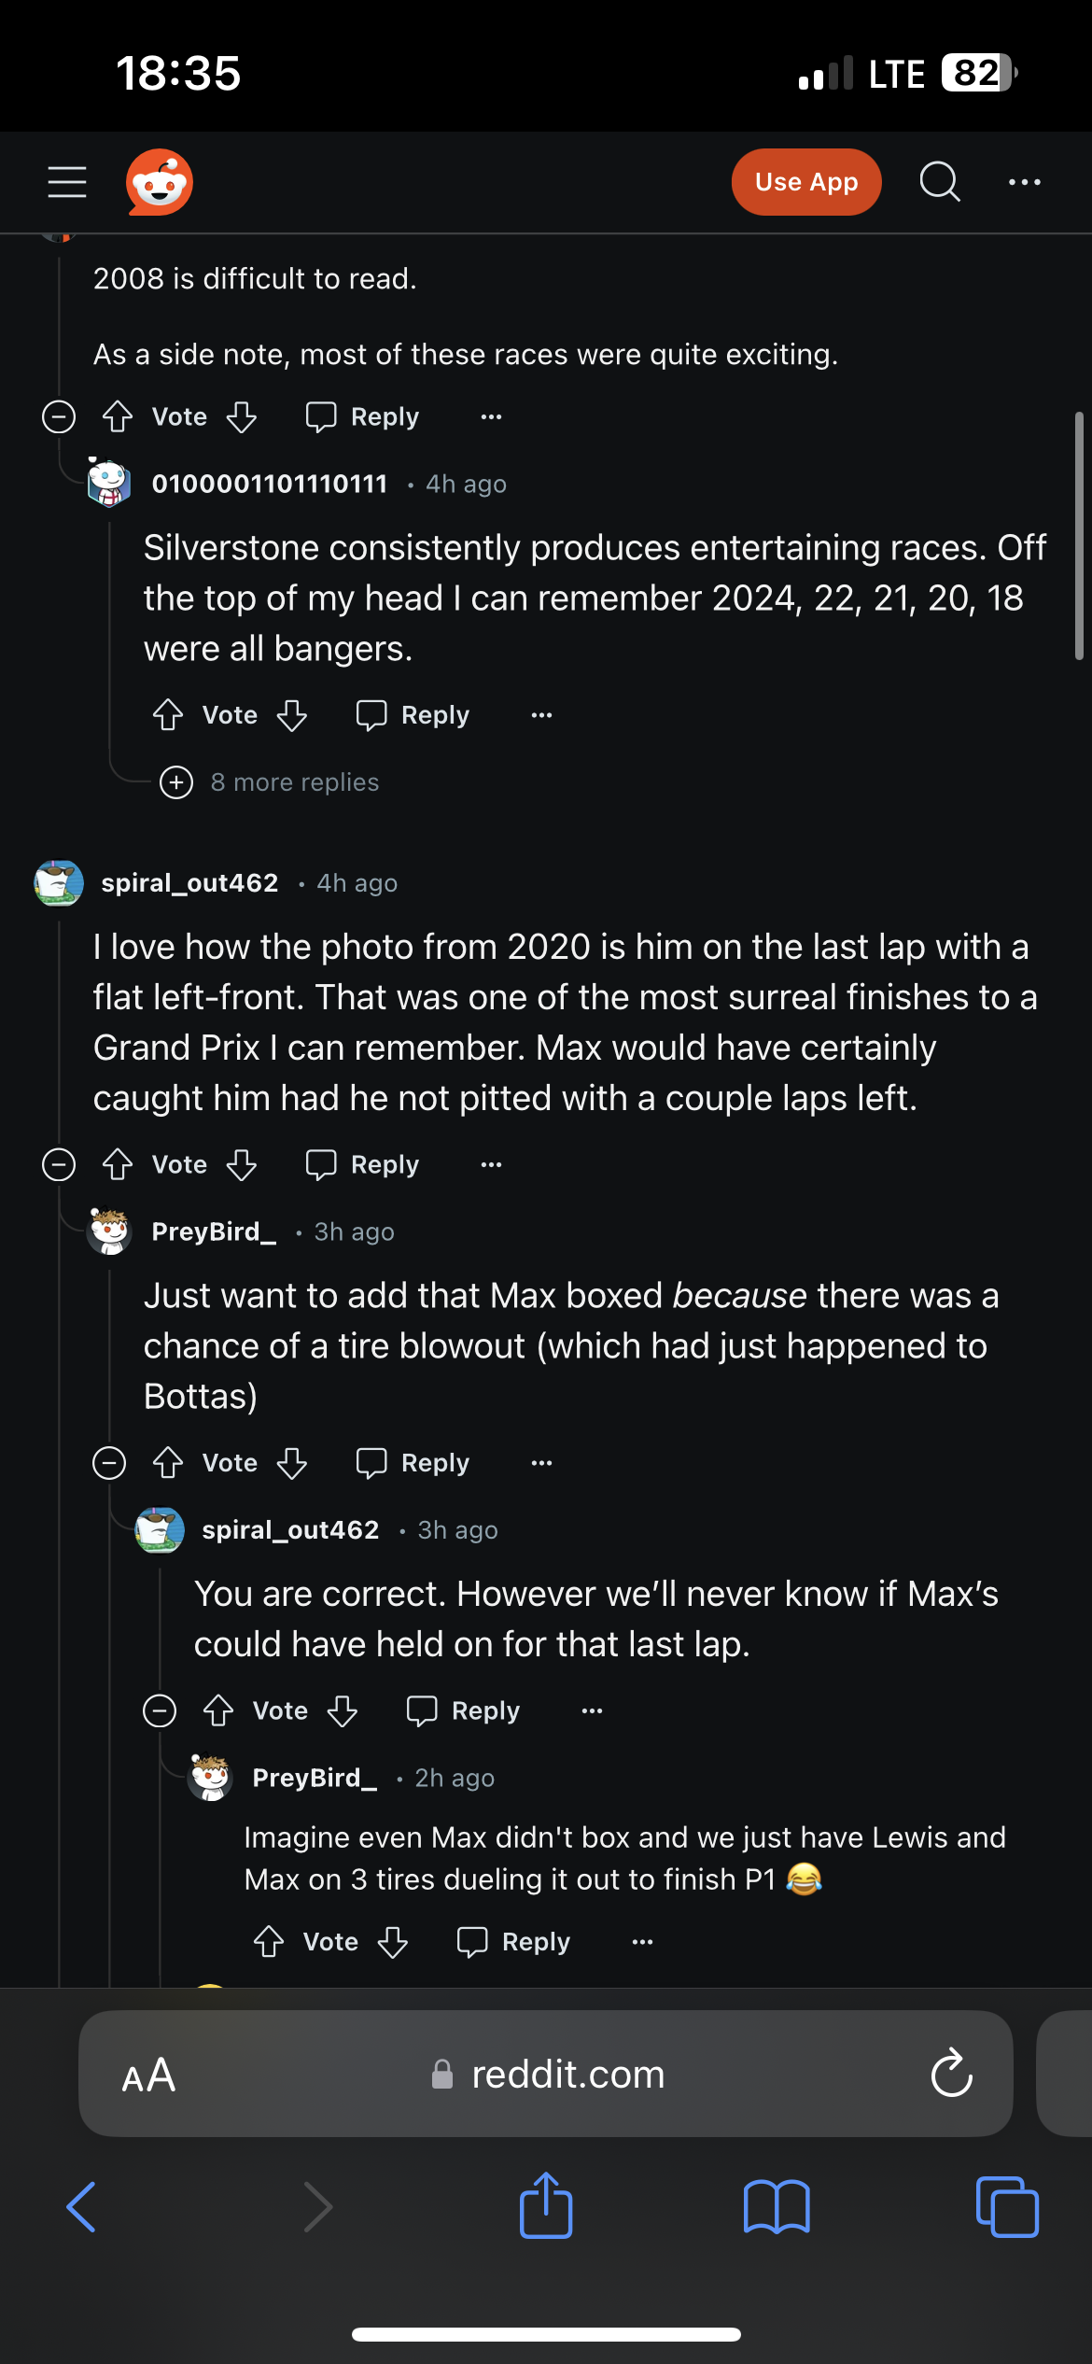Open more options on the last lap comment

click(491, 1164)
